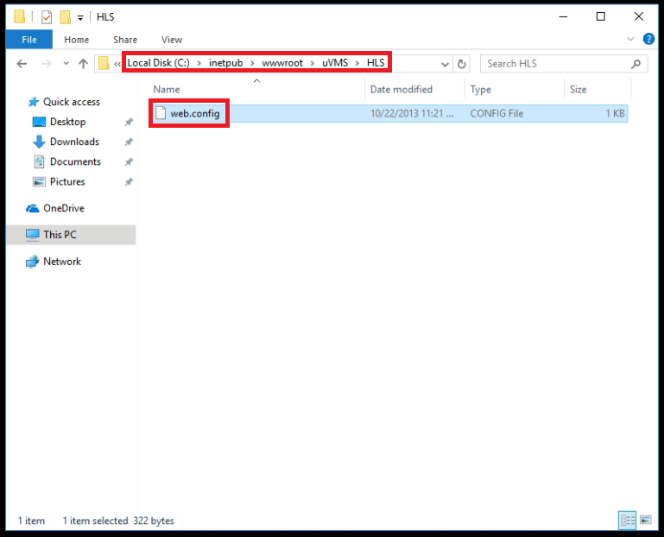This screenshot has height=537, width=664.
Task: Switch to Large icons view layout
Action: [x=646, y=520]
